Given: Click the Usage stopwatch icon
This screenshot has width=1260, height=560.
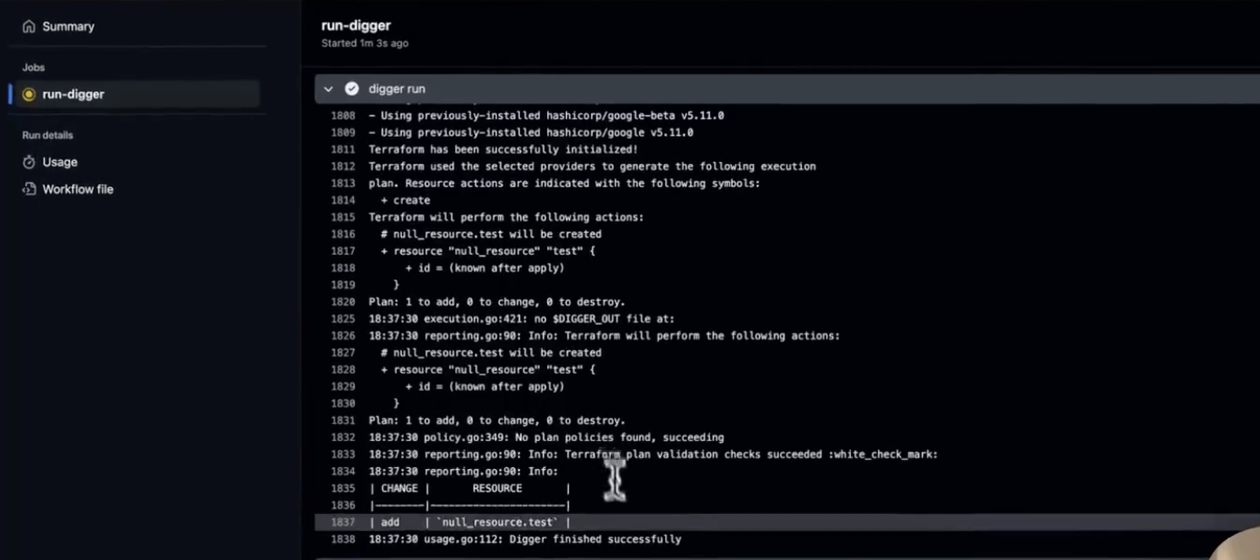Looking at the screenshot, I should click(29, 162).
